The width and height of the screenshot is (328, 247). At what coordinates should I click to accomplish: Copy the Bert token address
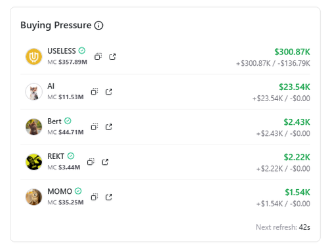(94, 127)
